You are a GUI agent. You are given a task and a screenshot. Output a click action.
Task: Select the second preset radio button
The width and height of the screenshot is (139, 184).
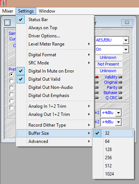click(11, 81)
